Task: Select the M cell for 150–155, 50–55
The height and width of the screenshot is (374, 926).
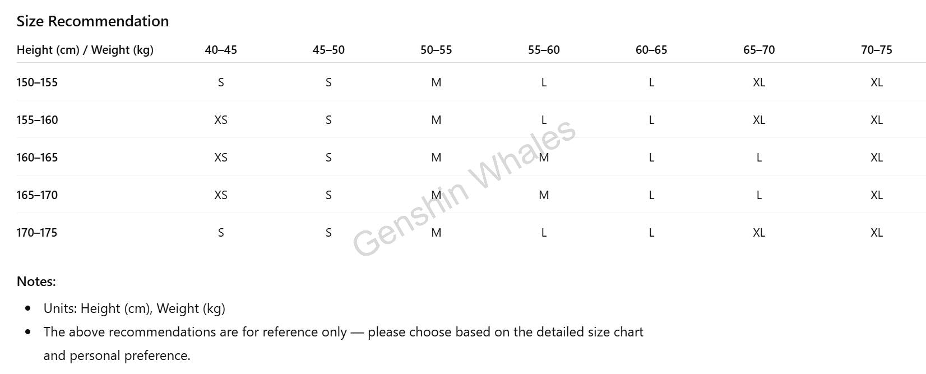Action: point(436,82)
